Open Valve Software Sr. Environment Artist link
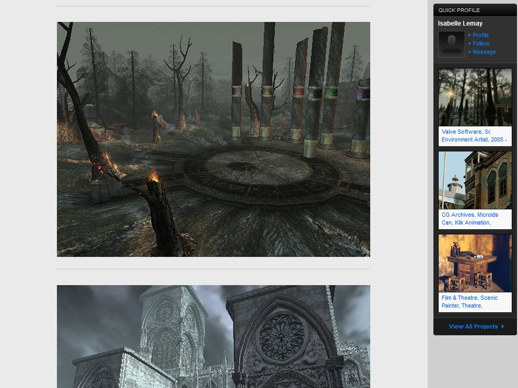 (x=474, y=135)
